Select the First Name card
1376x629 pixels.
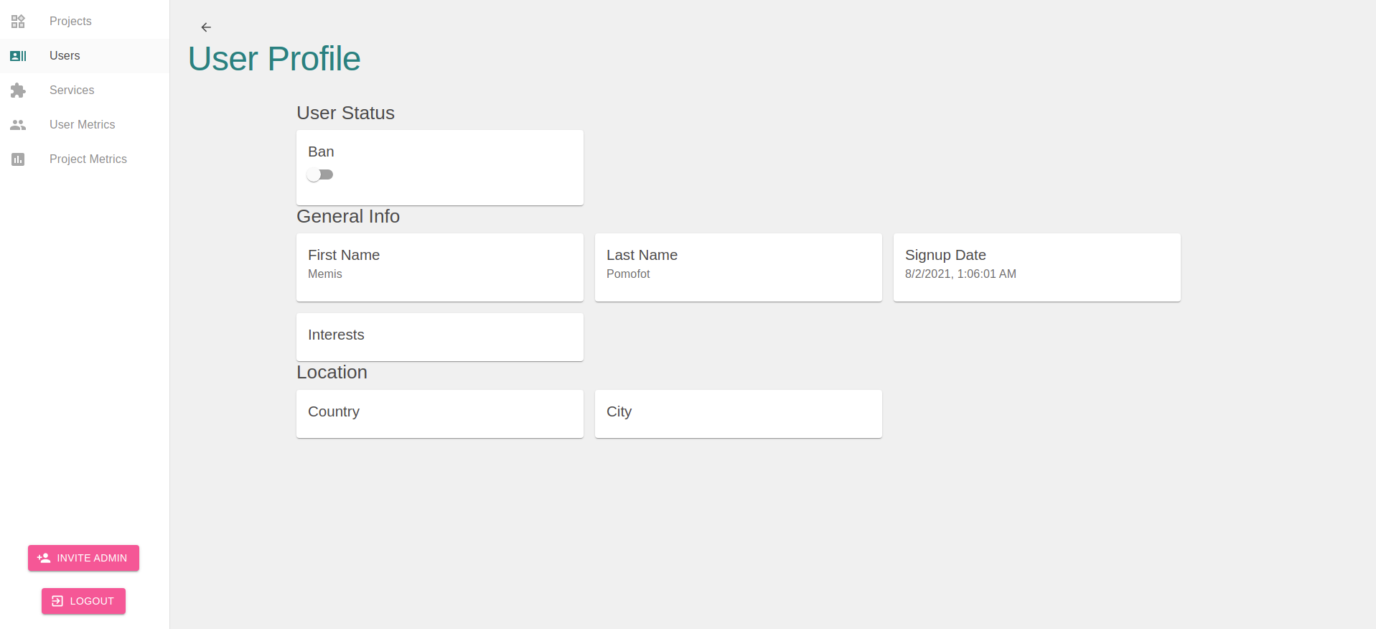coord(440,267)
